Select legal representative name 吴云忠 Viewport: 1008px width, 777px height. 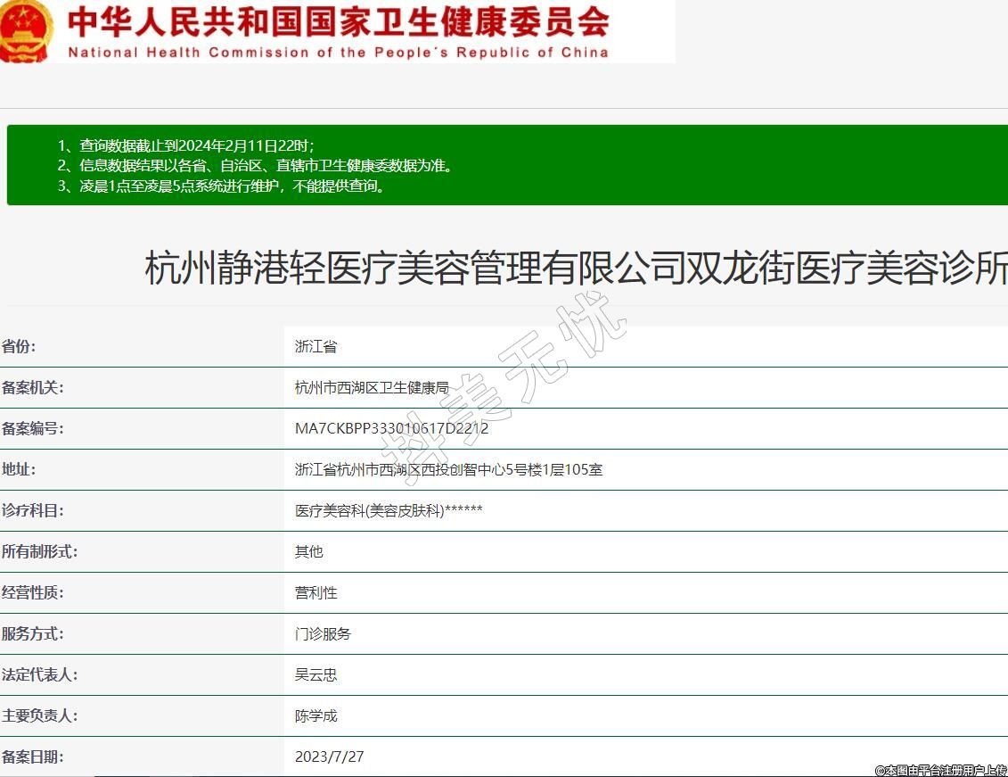316,675
